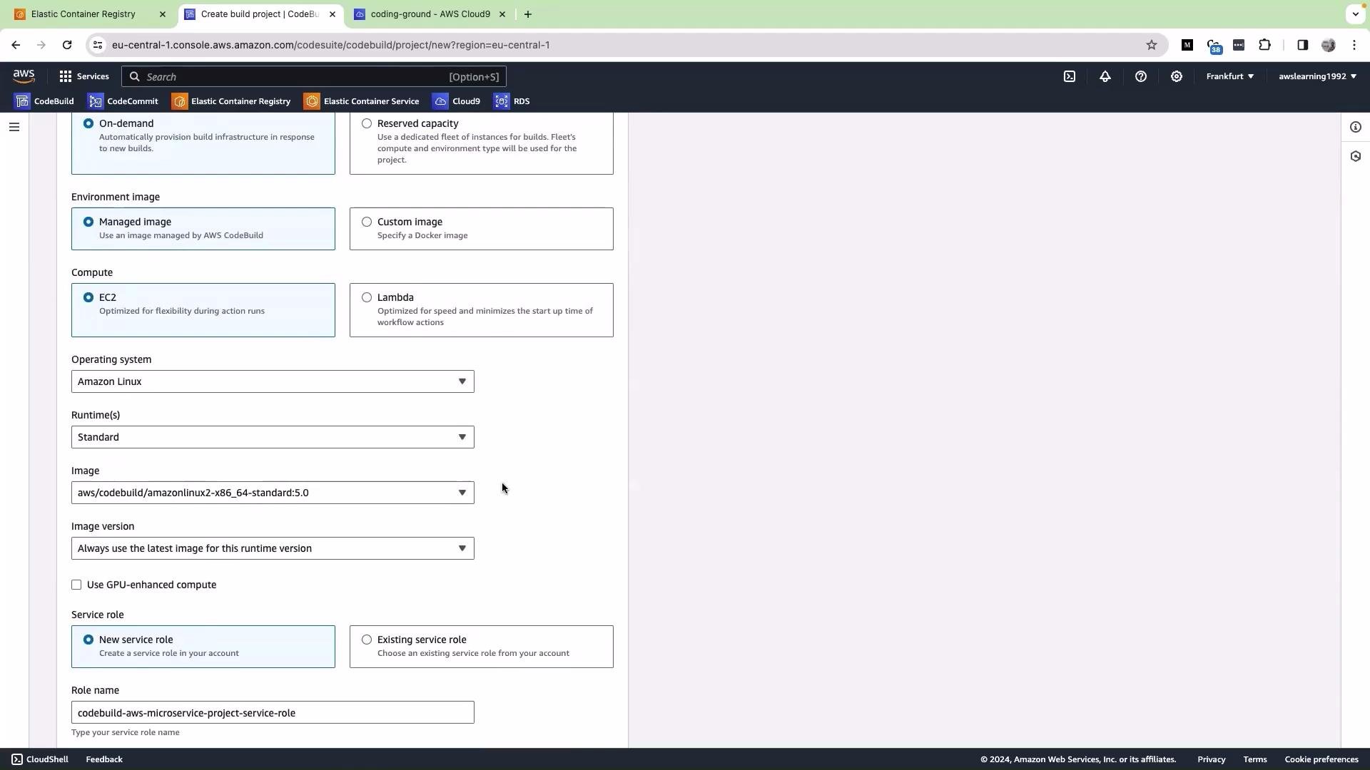This screenshot has width=1370, height=770.
Task: Open the awslearning1992 account menu
Action: [x=1317, y=76]
